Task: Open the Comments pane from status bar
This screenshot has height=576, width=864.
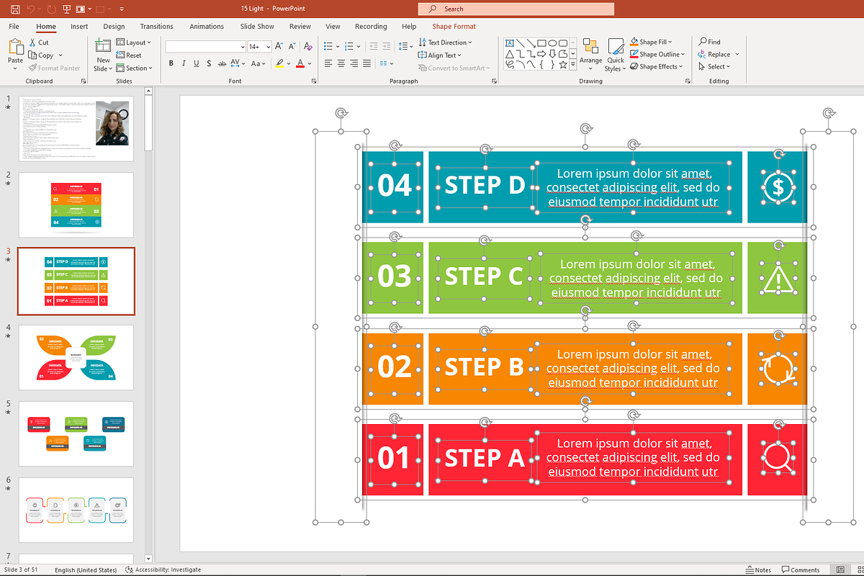Action: (801, 570)
